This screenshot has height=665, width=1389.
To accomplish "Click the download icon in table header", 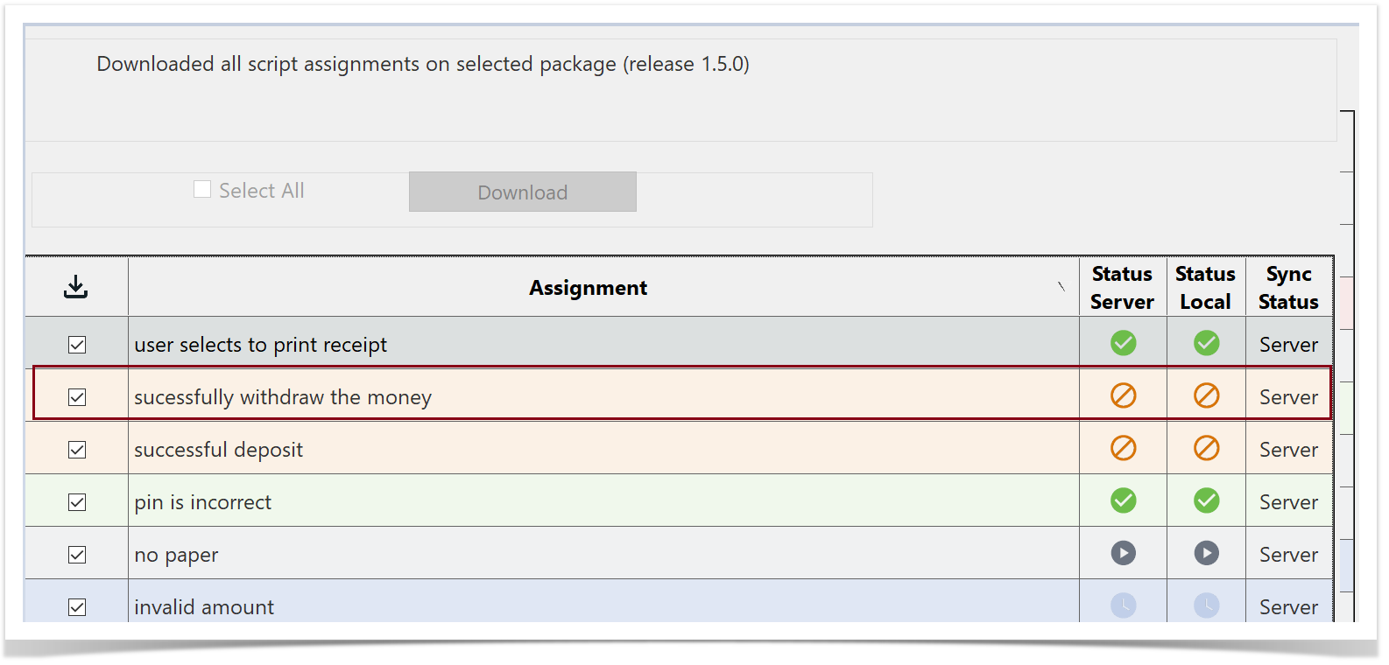I will tap(76, 287).
